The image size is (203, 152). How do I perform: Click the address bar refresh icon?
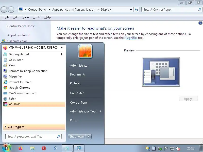[x=137, y=10]
